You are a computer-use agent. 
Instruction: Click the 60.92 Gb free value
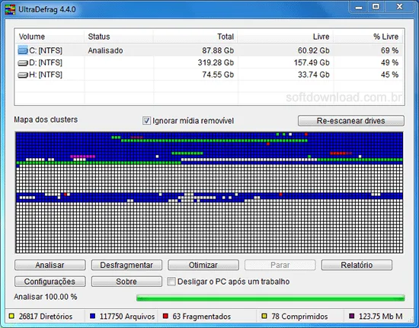pyautogui.click(x=314, y=50)
